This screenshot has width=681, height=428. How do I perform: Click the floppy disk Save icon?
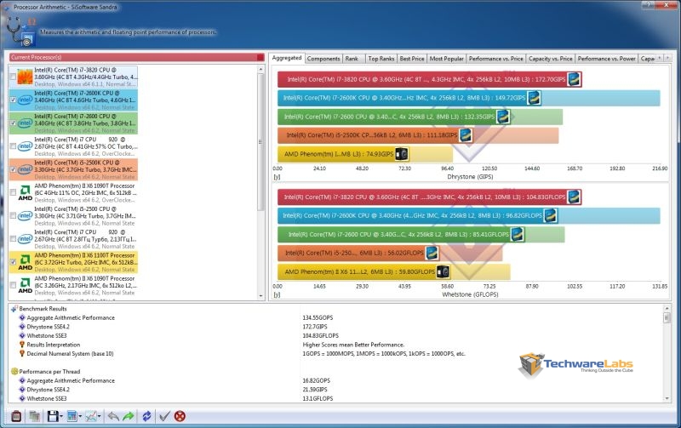53,416
